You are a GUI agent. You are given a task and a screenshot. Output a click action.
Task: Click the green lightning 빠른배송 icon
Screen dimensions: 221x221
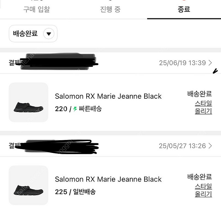point(75,109)
